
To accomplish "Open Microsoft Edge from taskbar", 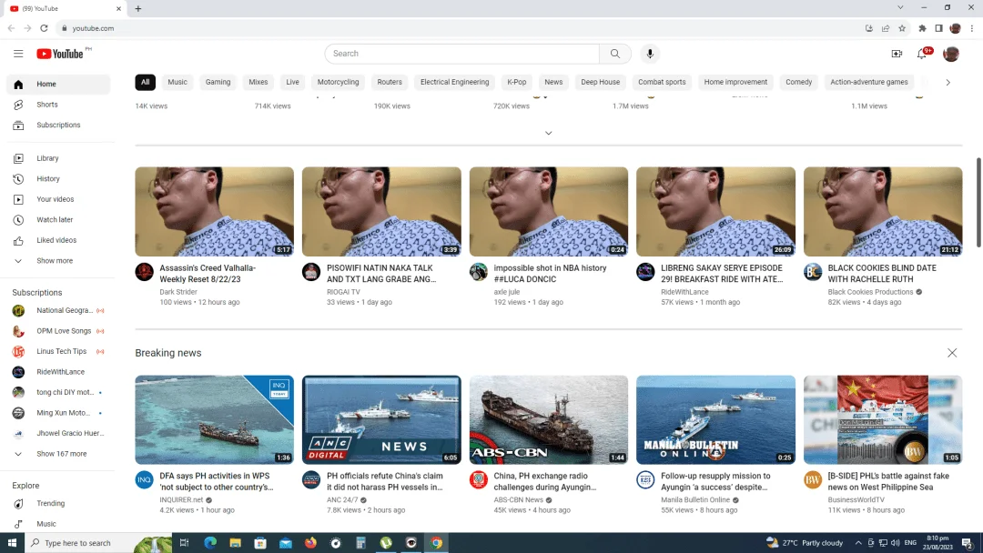I will [210, 543].
